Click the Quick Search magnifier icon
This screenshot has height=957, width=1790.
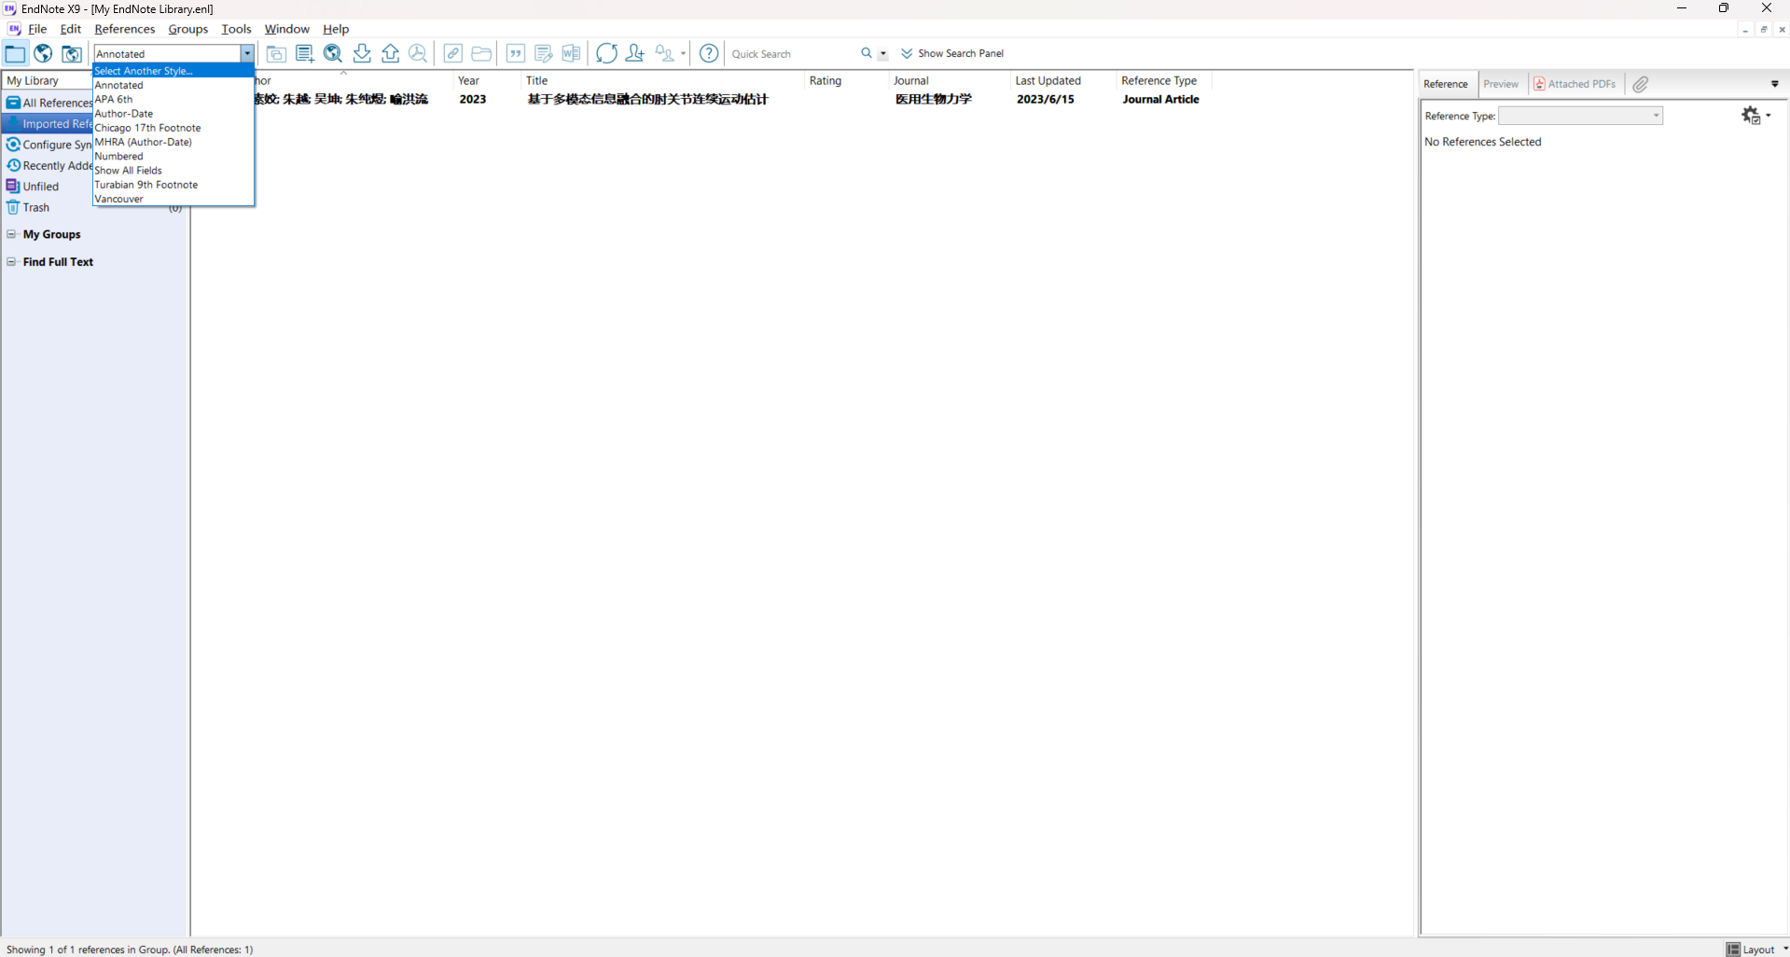point(867,54)
